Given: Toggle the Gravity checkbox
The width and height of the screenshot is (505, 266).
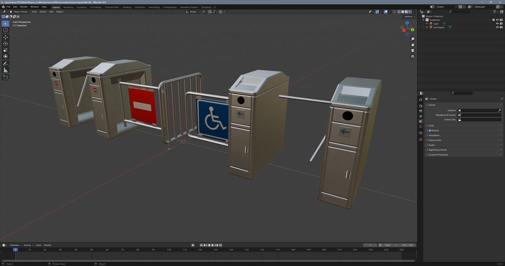Looking at the screenshot, I should pyautogui.click(x=430, y=131).
